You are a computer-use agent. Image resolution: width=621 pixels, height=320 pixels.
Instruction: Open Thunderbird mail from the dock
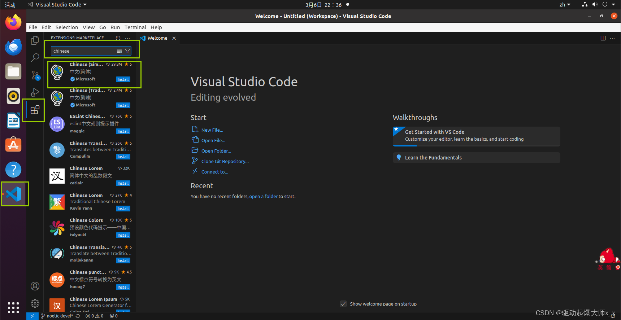[13, 47]
